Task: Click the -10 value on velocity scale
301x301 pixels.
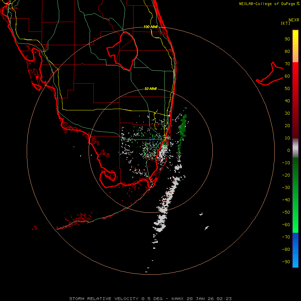Action: click(286, 163)
